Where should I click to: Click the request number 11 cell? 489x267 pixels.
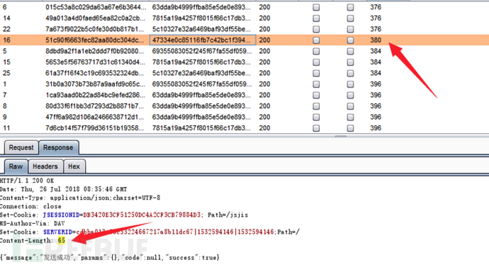(x=6, y=128)
